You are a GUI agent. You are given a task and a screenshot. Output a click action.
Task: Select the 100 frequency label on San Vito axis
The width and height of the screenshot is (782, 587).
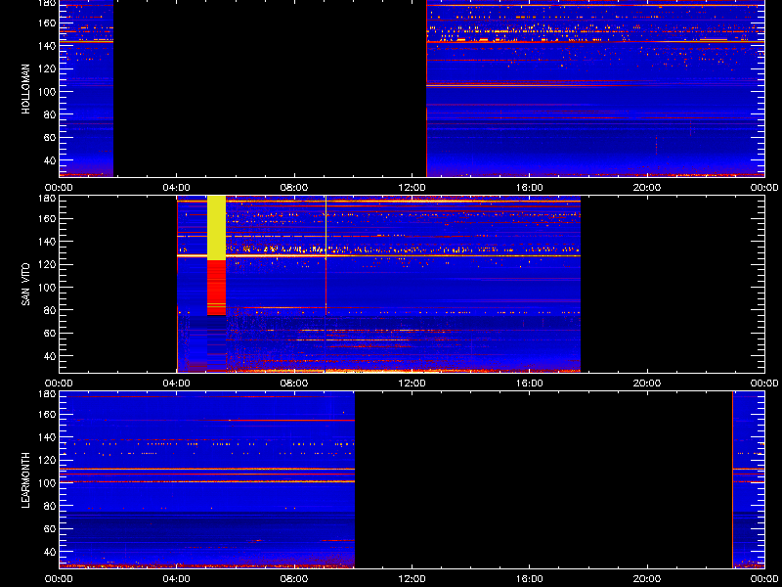tap(47, 287)
